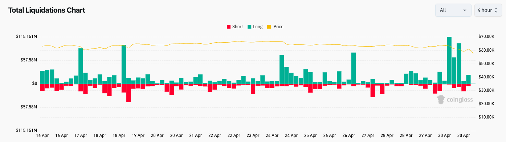506x142 pixels.
Task: Click the green Long legend swatch
Action: tap(249, 27)
